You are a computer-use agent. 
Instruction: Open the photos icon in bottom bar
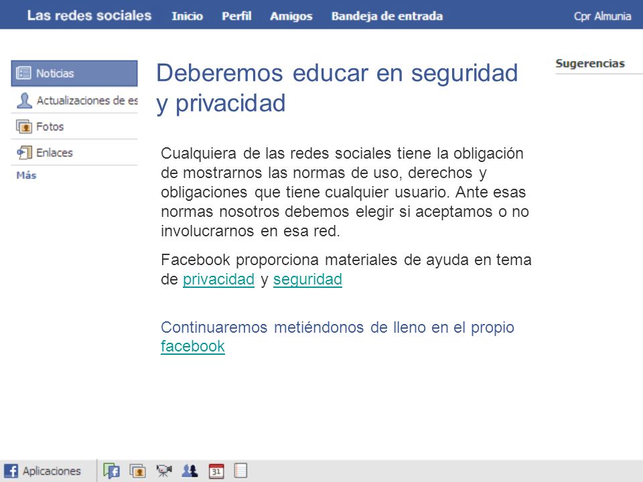138,471
